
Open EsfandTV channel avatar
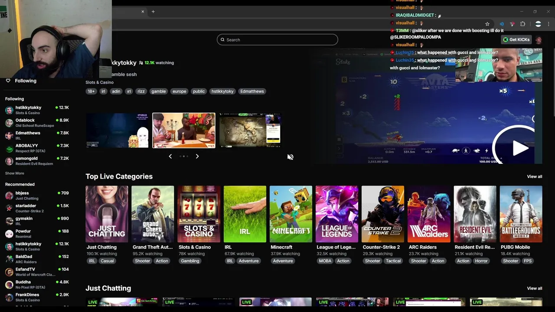coord(9,272)
